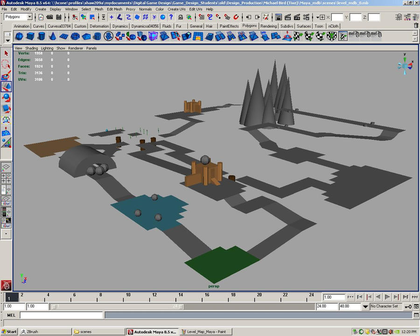This screenshot has width=420, height=336.
Task: Enable Auto keyframe with the key icon
Action: pos(408,307)
